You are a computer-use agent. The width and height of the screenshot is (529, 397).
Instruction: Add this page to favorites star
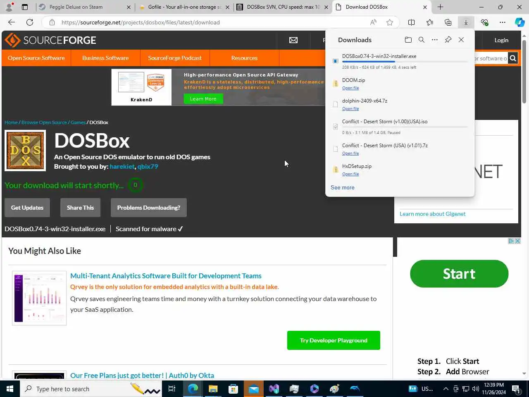point(389,22)
